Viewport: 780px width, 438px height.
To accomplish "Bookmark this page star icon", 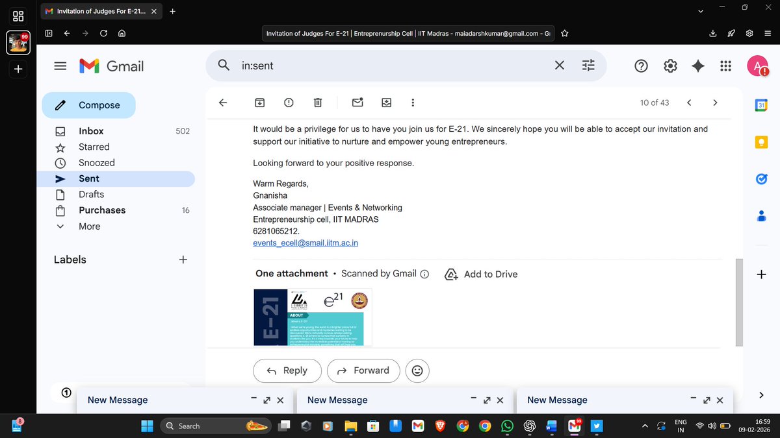I will pos(564,33).
